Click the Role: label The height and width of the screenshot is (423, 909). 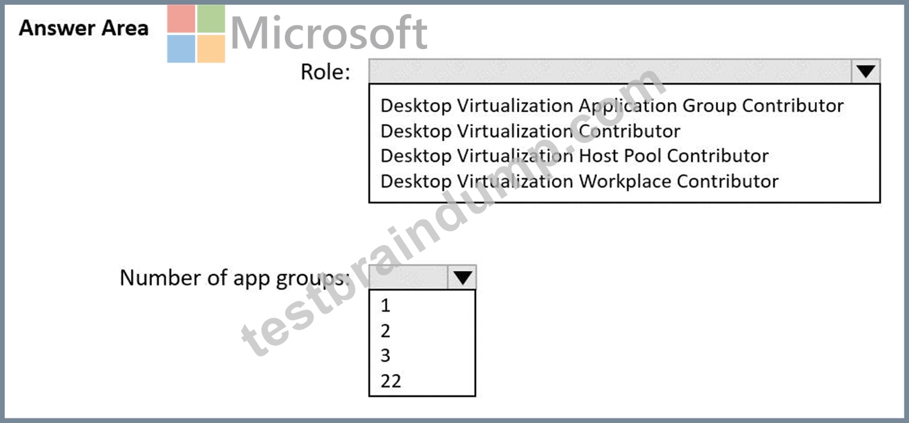click(x=325, y=72)
